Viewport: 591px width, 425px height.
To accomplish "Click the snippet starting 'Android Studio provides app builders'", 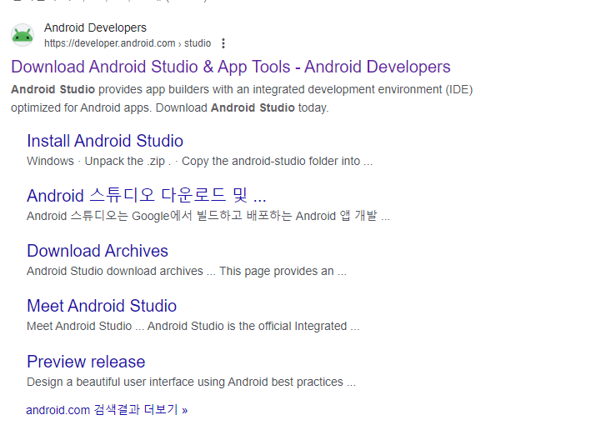I will click(242, 98).
